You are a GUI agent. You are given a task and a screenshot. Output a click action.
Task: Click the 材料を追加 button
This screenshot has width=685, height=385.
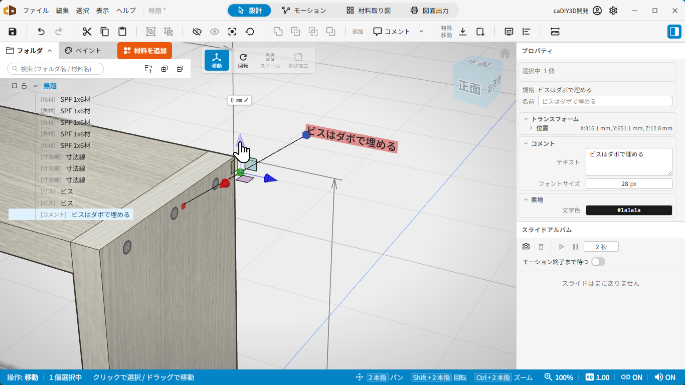pos(145,51)
